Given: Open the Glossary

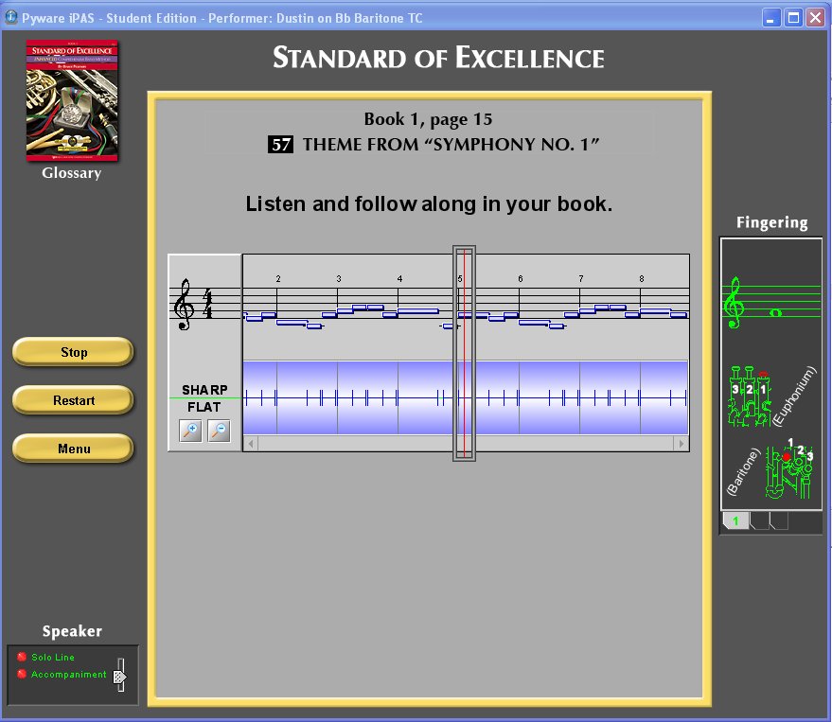Looking at the screenshot, I should pos(71,172).
